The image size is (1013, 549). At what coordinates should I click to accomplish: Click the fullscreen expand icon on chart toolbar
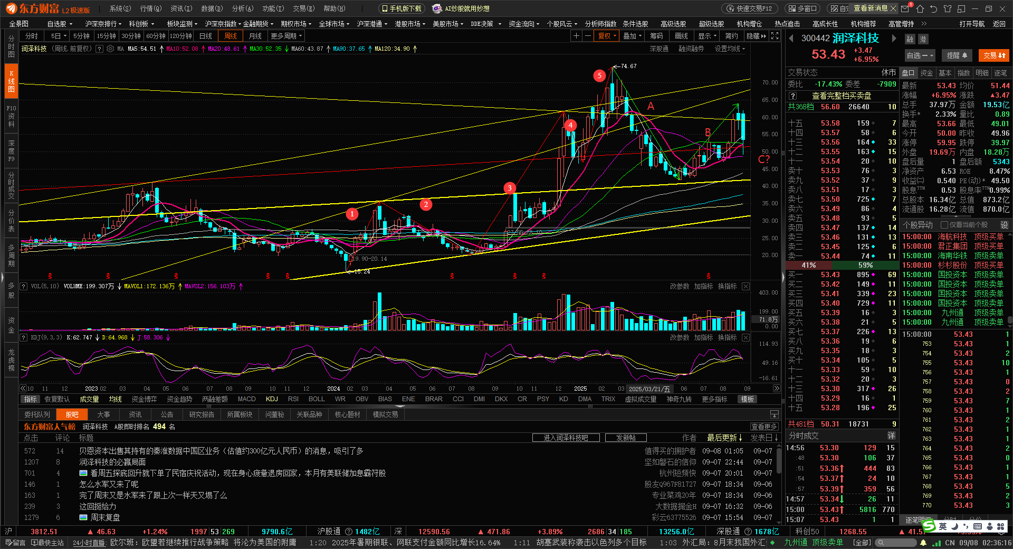[775, 36]
